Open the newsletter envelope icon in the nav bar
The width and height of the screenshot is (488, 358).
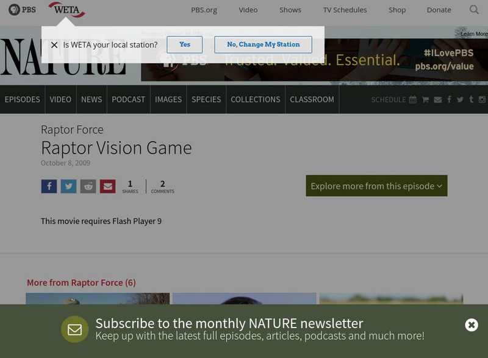pos(437,99)
